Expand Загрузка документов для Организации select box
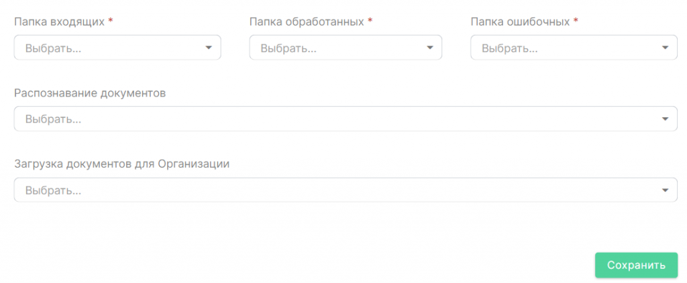 [346, 190]
